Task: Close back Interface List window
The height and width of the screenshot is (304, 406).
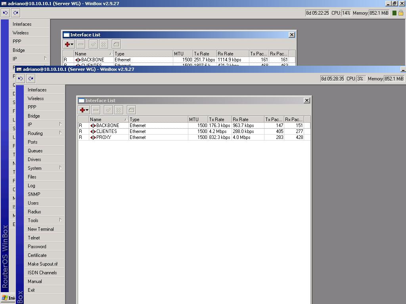Action: pos(291,35)
